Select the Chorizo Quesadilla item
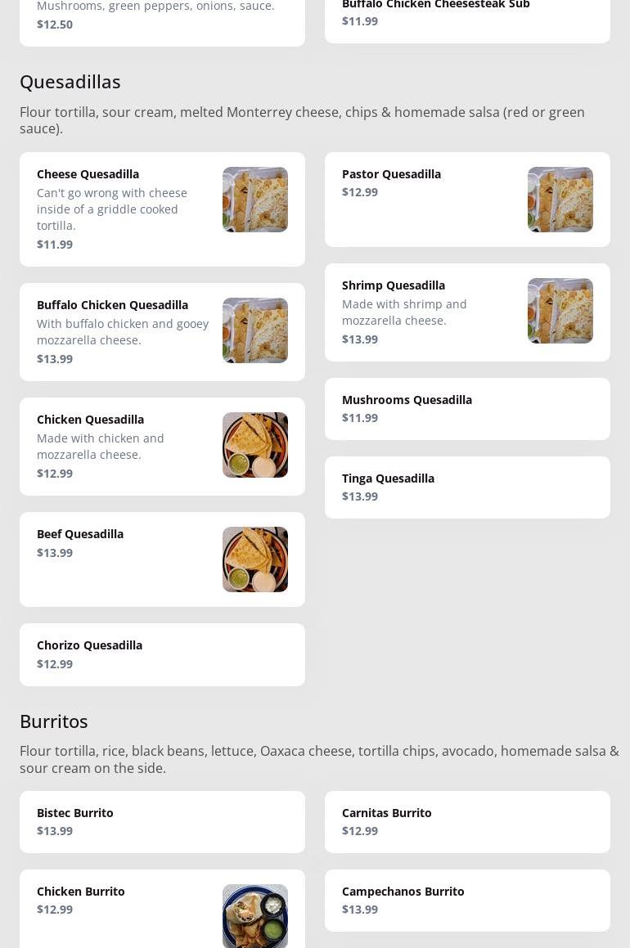Image resolution: width=630 pixels, height=948 pixels. [x=162, y=655]
